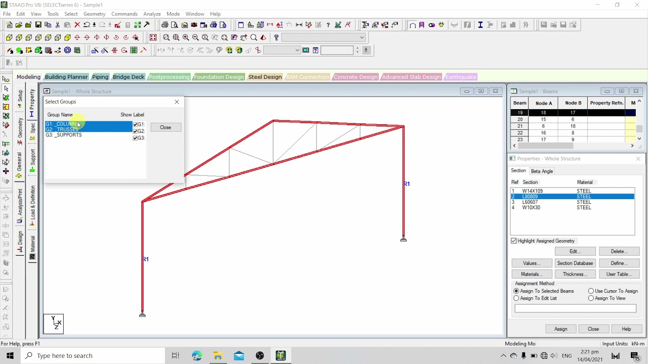The image size is (648, 364).
Task: Click the Zoom In plus magnifier icon
Action: (186, 37)
